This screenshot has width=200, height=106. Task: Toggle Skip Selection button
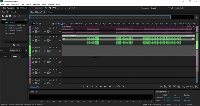123,86
